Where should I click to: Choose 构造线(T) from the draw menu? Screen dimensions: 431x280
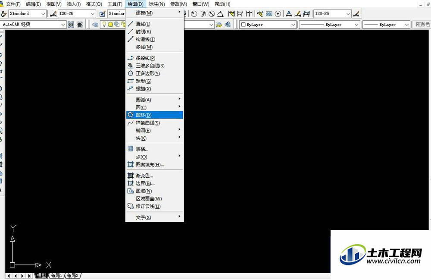[x=154, y=39]
